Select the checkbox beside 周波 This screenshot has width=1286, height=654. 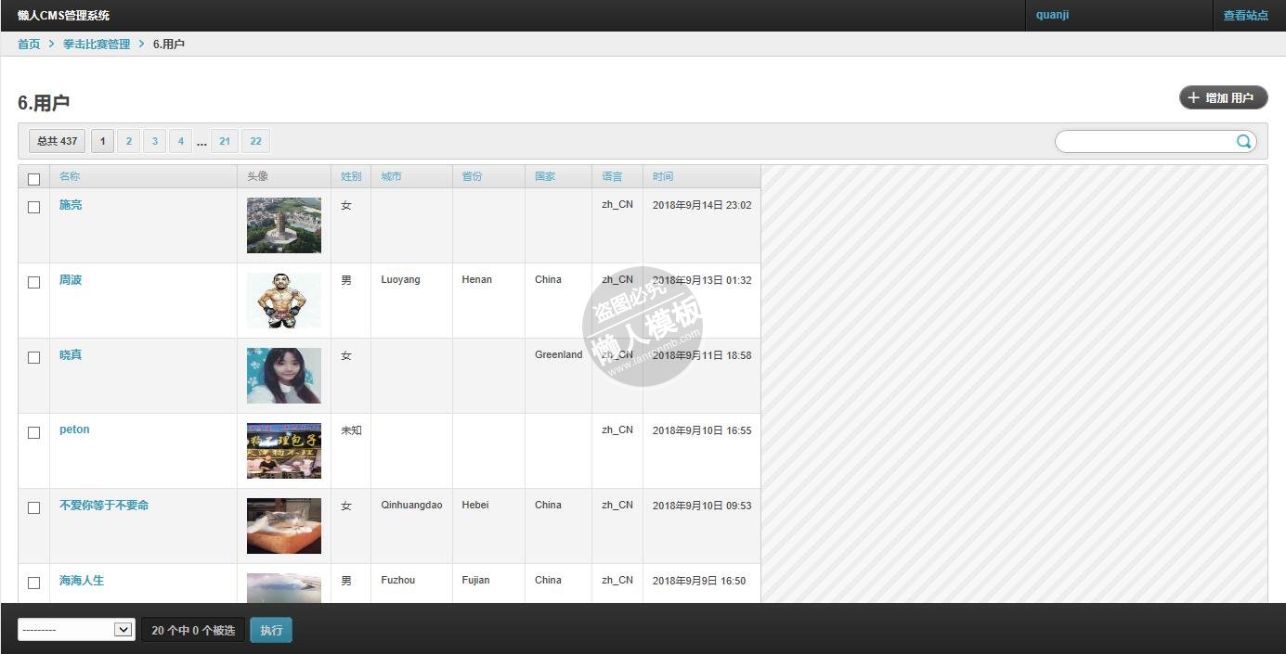point(34,282)
